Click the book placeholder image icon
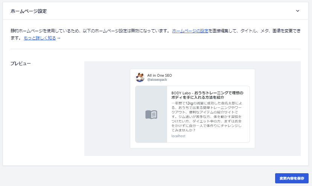 (x=151, y=115)
